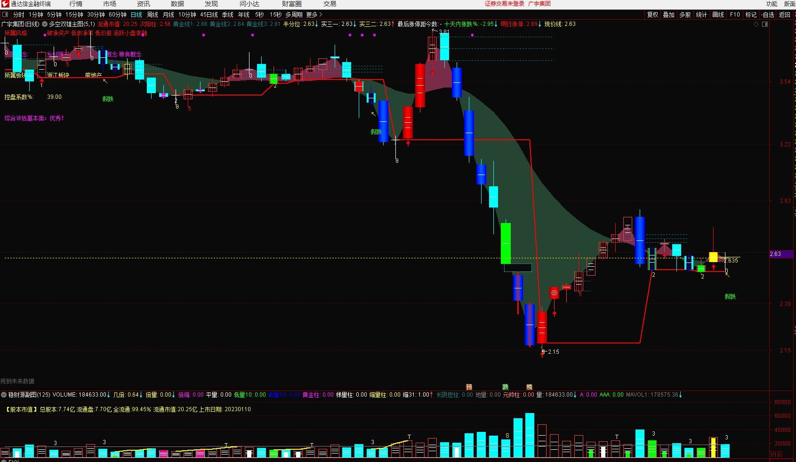Open the 行情 menu

tap(76, 4)
